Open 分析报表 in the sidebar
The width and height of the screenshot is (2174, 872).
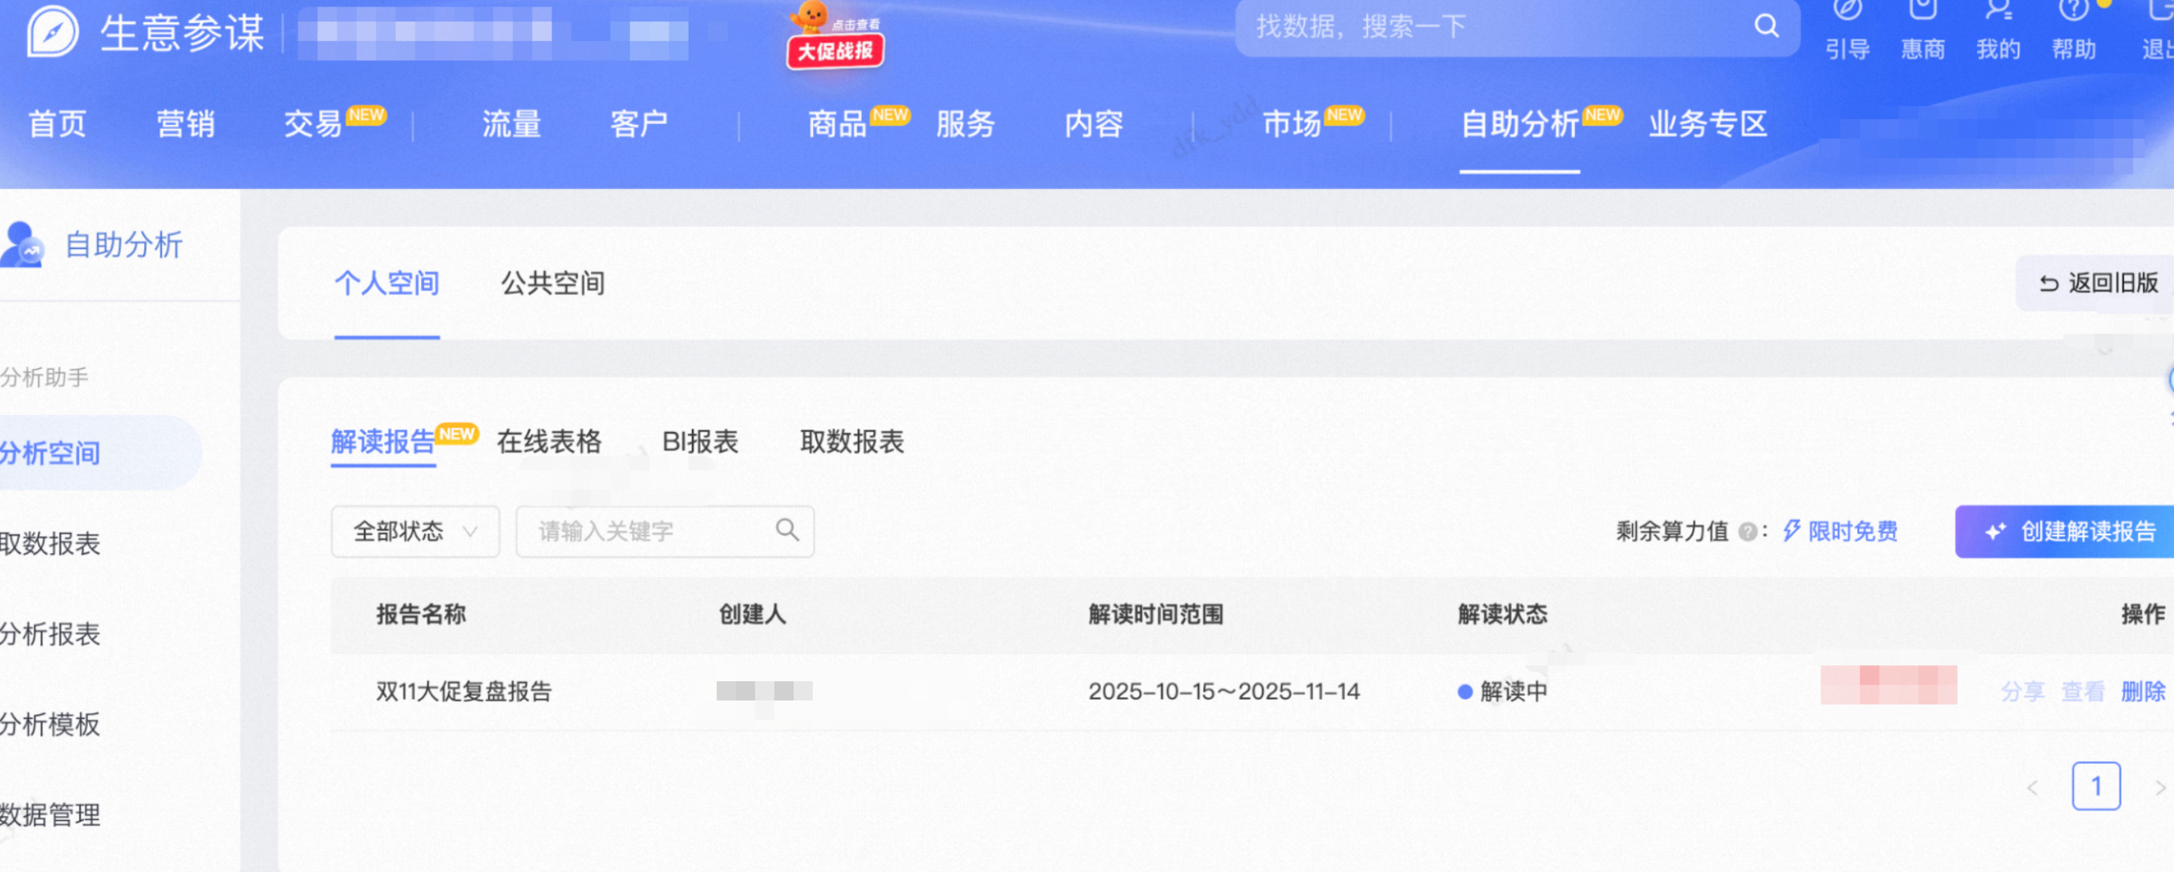tap(50, 634)
